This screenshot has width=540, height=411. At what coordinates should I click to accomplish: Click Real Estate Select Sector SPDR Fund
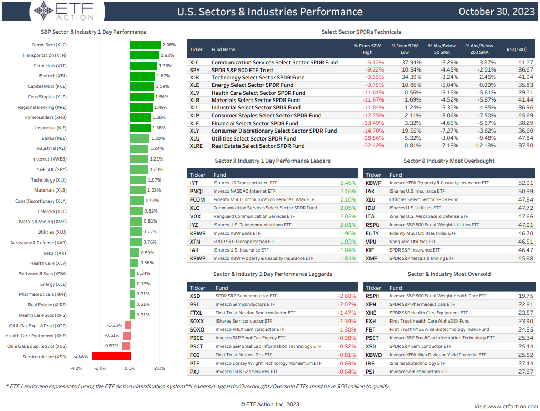(x=258, y=146)
